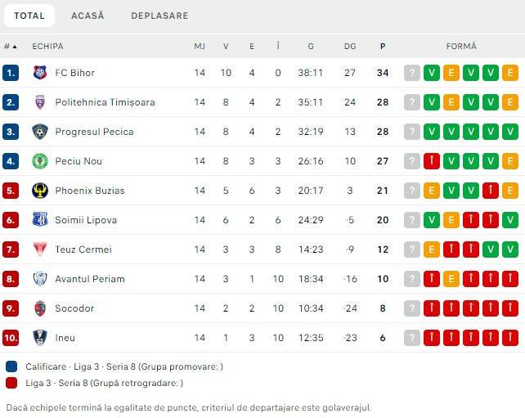The image size is (525, 418).
Task: Click the Soimii Lipova blue crest
Action: (40, 220)
